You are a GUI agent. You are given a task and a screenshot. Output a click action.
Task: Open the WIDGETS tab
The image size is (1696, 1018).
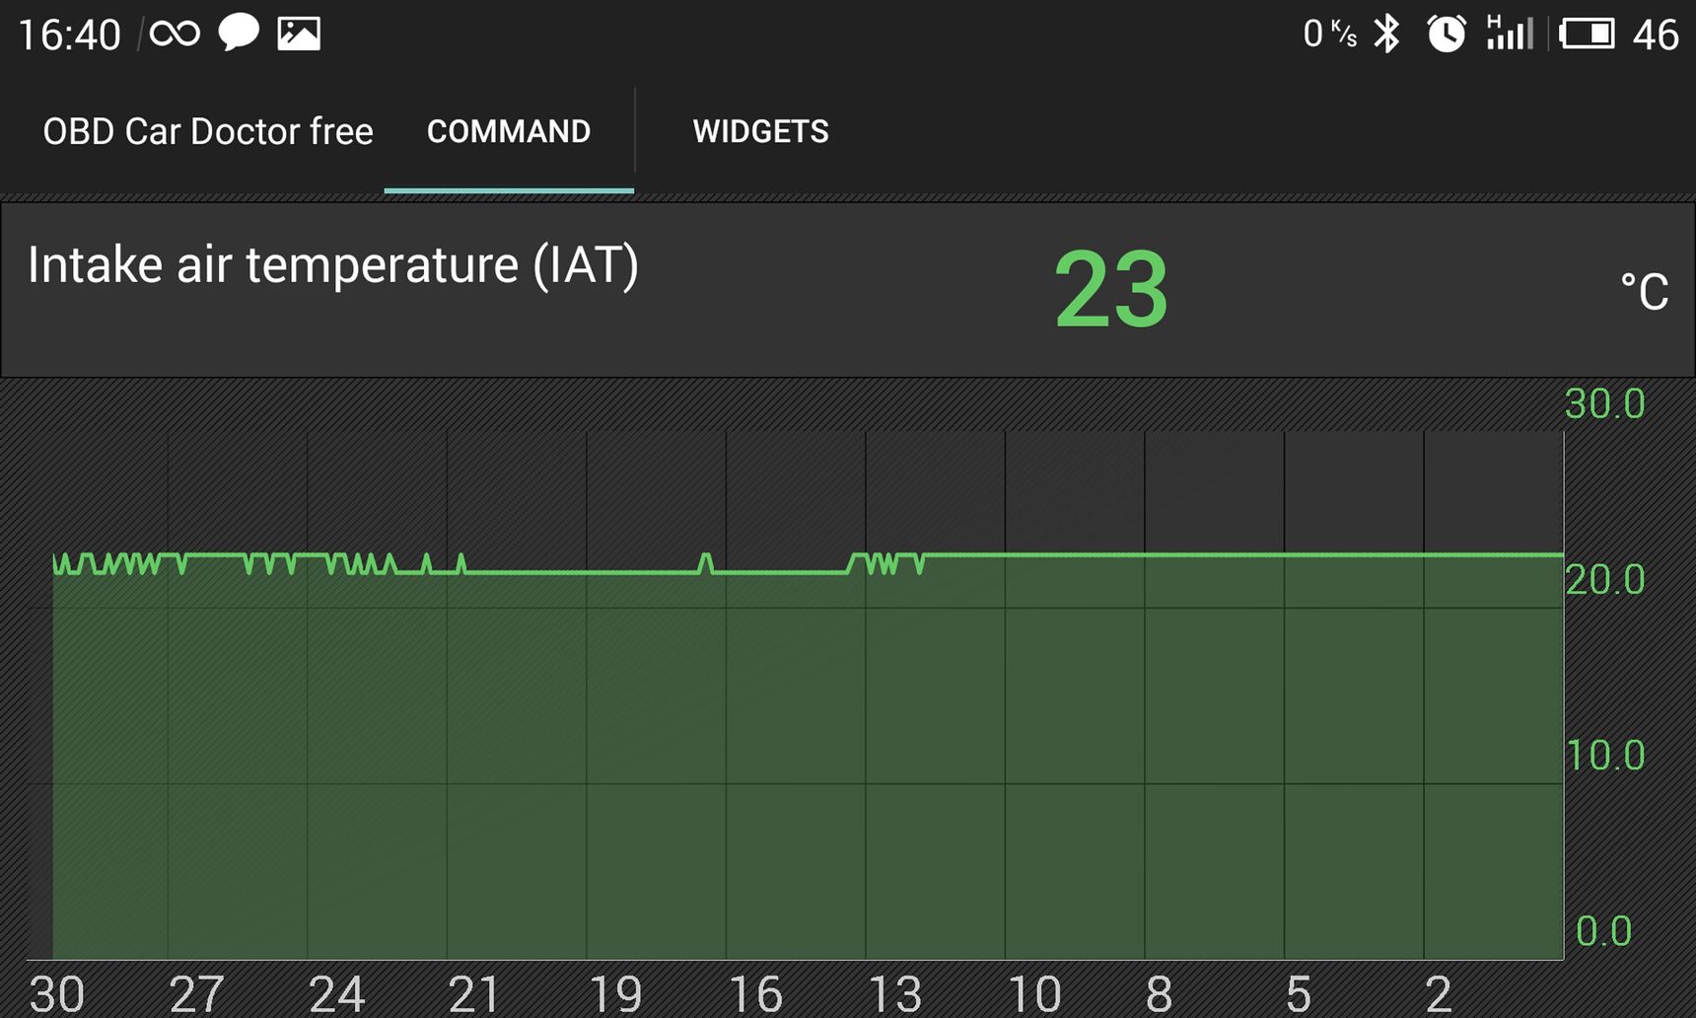point(760,132)
